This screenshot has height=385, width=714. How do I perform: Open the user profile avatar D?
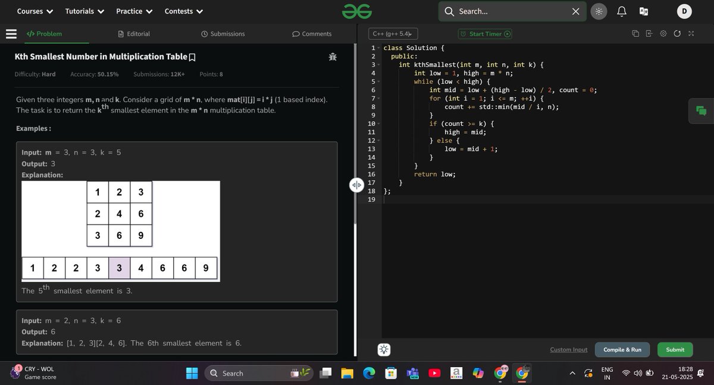pyautogui.click(x=684, y=11)
